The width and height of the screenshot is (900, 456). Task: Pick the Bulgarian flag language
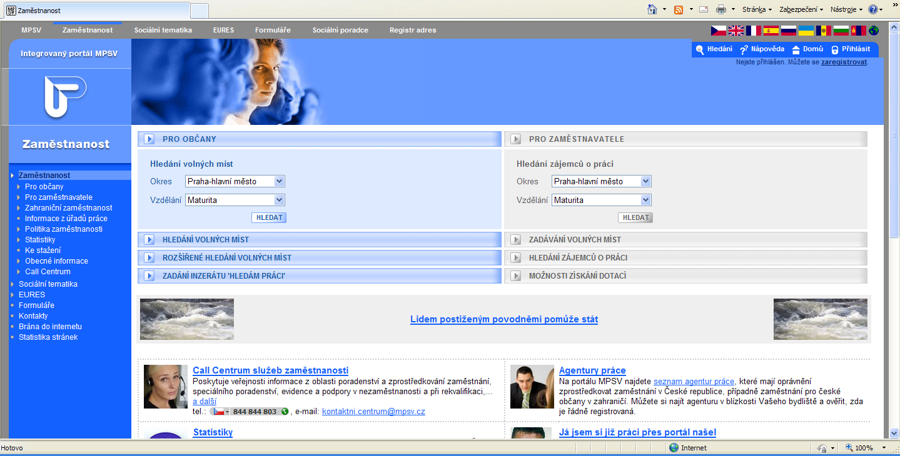[x=841, y=30]
